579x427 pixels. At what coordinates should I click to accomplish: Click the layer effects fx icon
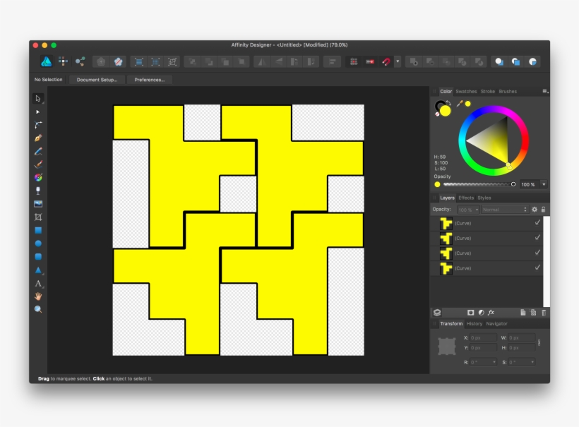pos(491,313)
